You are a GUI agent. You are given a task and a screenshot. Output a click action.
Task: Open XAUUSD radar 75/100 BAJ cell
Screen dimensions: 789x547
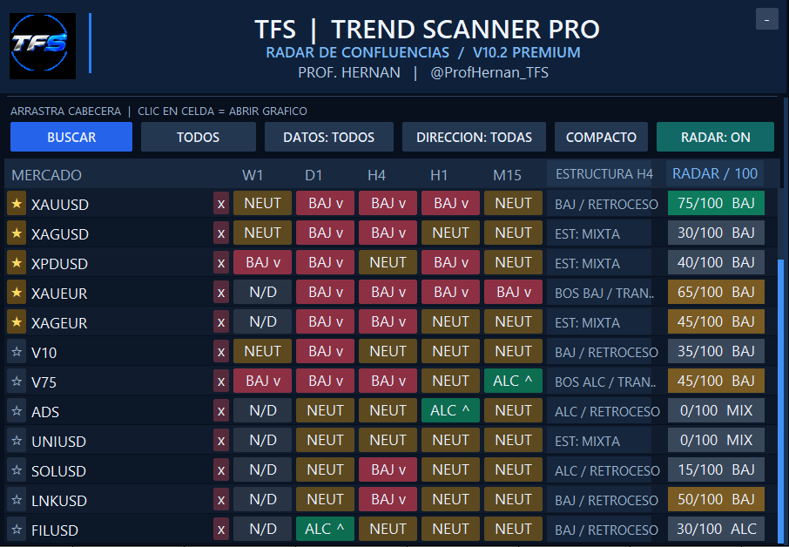[x=716, y=203]
